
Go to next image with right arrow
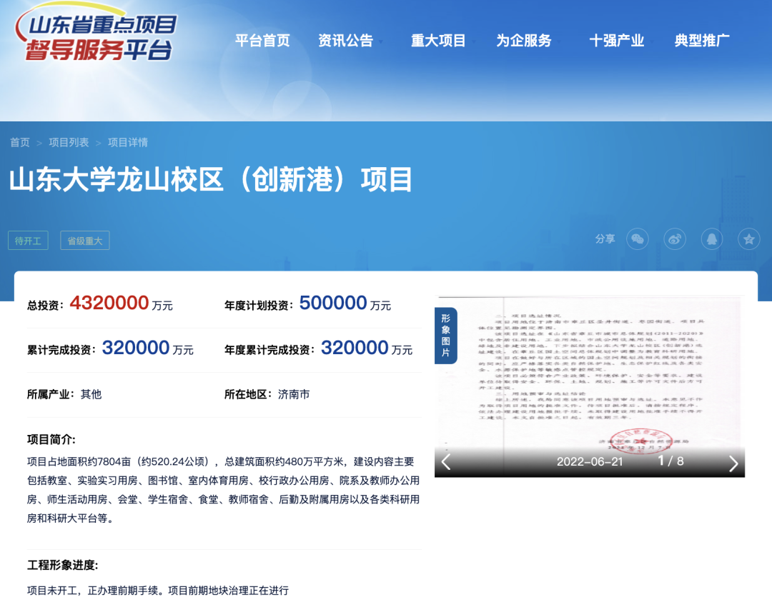(x=733, y=463)
